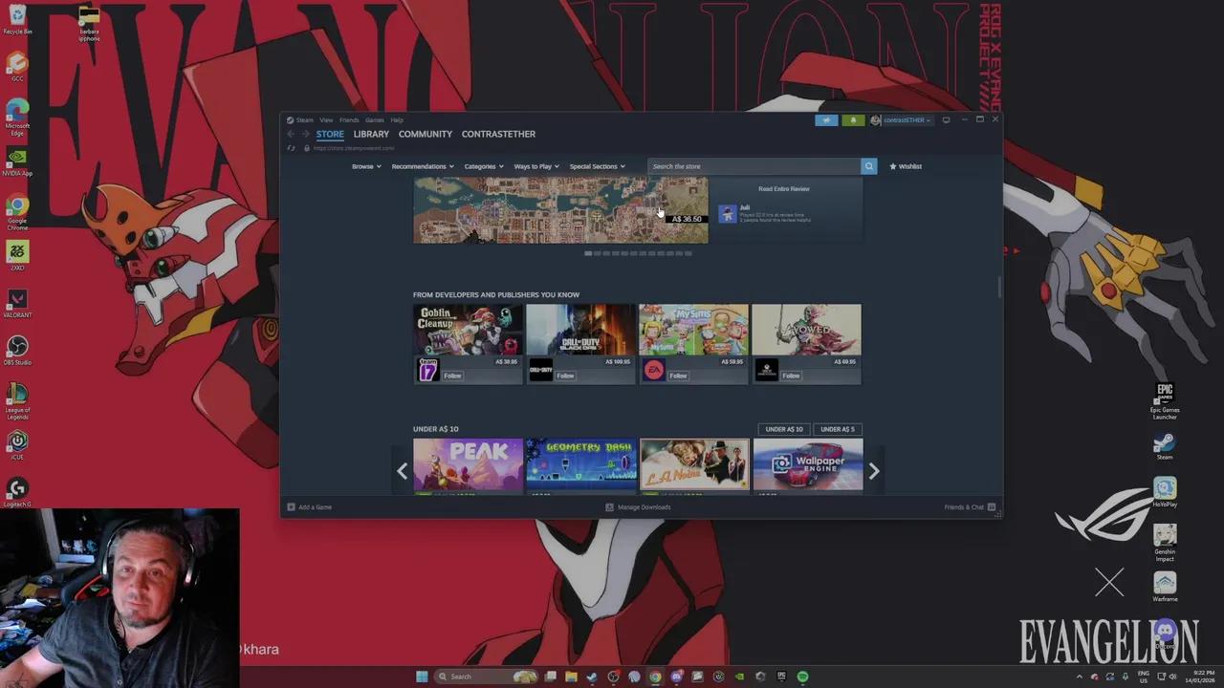Expand the Categories dropdown
This screenshot has width=1224, height=688.
tap(483, 166)
